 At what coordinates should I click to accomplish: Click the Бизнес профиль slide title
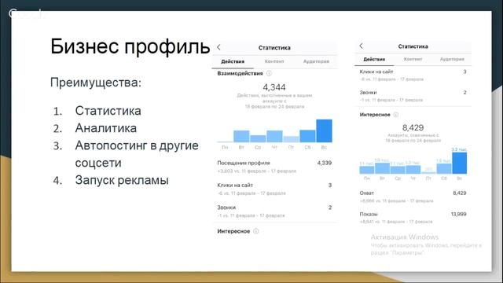[x=130, y=47]
